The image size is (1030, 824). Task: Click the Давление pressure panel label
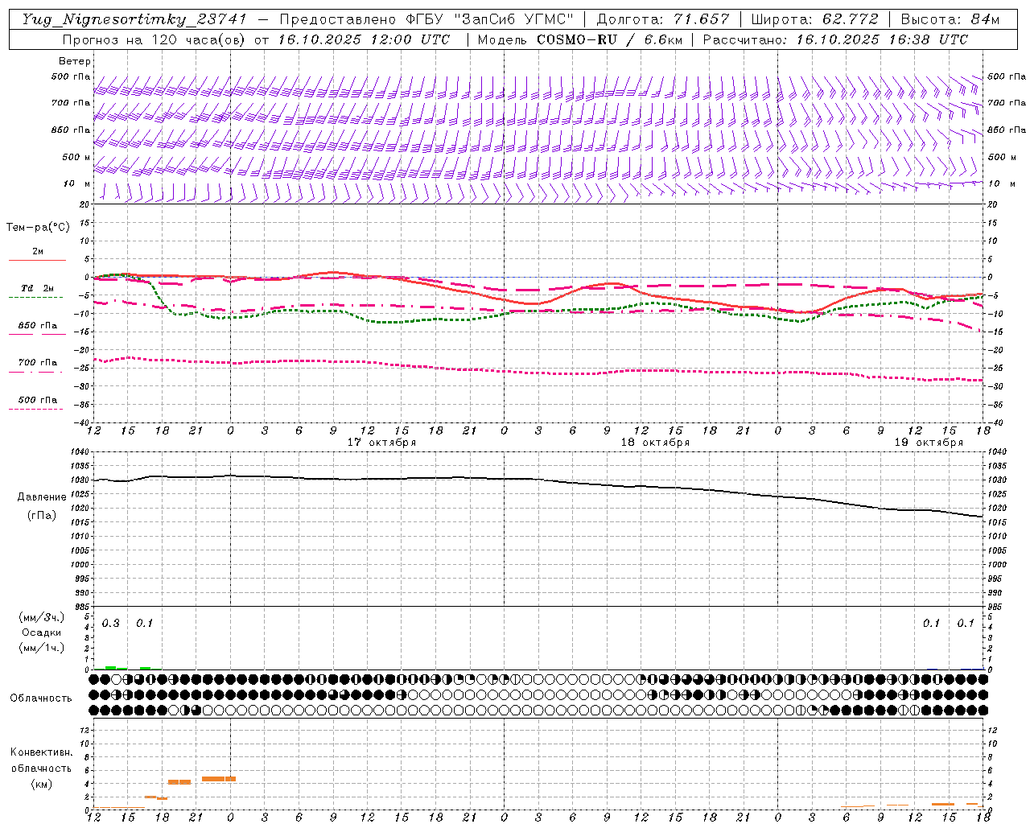point(42,497)
